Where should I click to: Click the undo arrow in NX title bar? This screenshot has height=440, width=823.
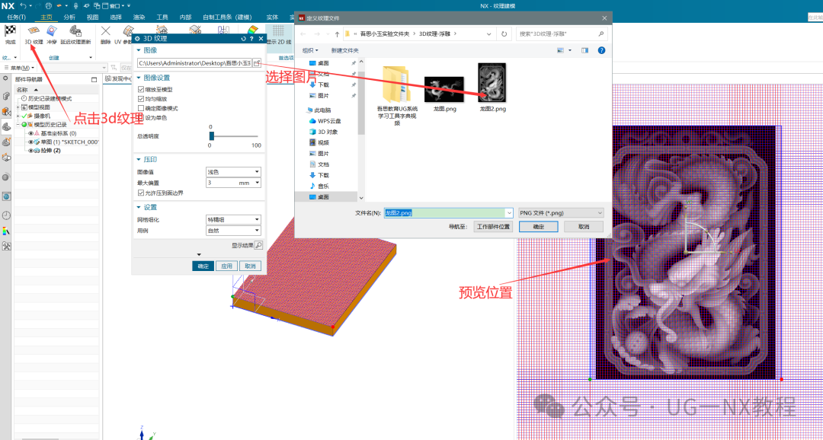coord(24,6)
